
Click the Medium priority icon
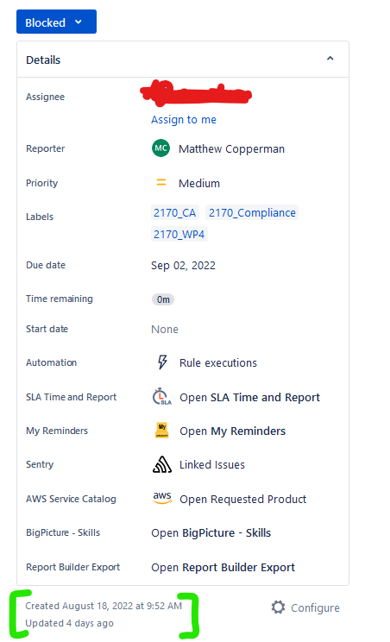click(x=161, y=183)
